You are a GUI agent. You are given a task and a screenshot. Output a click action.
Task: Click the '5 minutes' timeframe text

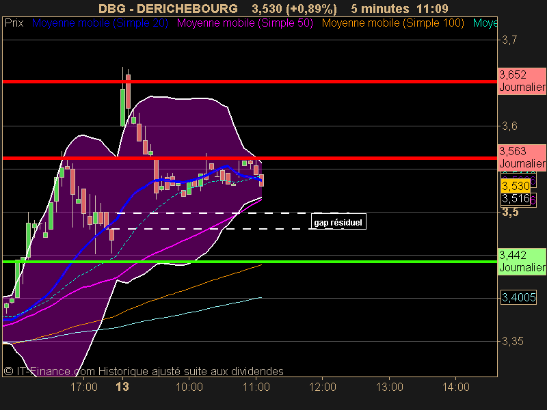point(380,8)
